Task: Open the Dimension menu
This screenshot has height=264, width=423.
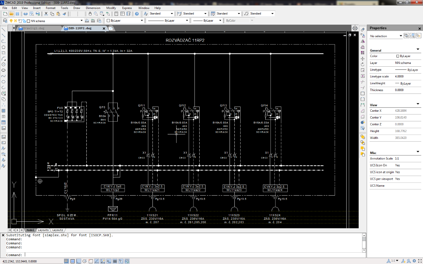Action: [93, 8]
